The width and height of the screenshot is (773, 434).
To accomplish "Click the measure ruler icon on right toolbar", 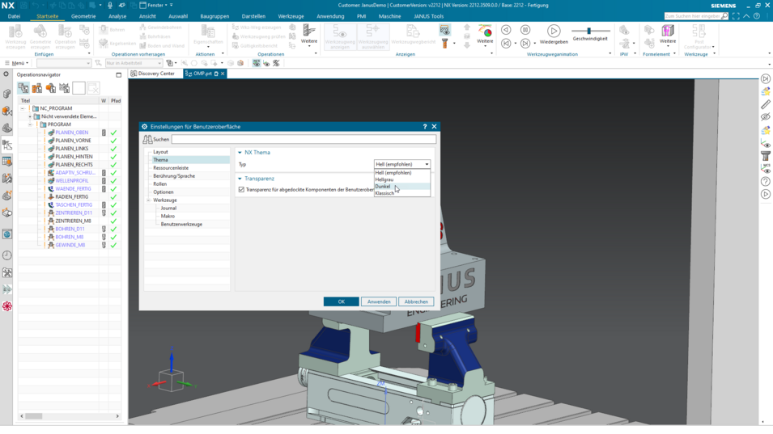I will (x=765, y=105).
